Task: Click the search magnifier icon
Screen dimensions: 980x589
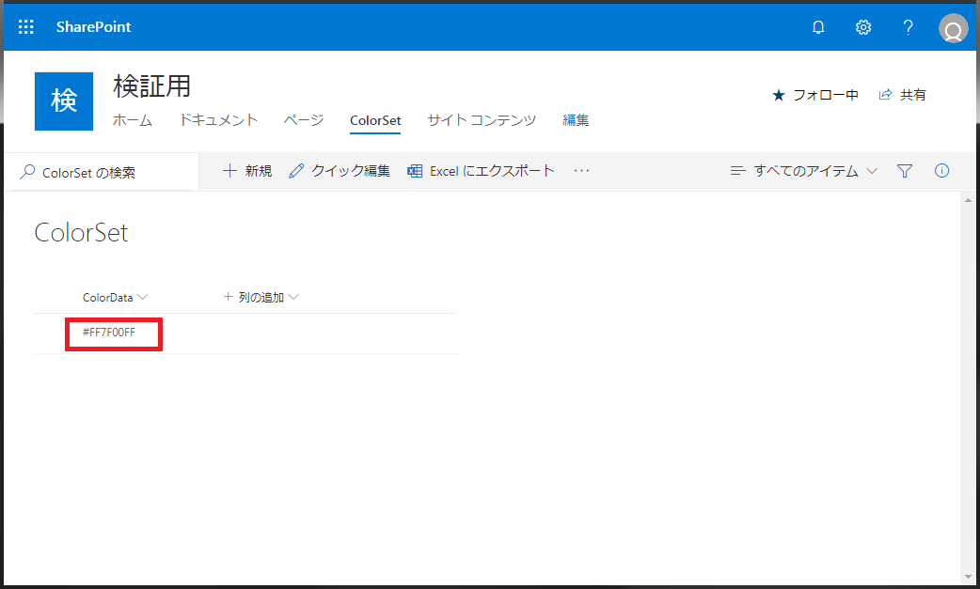Action: pos(27,172)
